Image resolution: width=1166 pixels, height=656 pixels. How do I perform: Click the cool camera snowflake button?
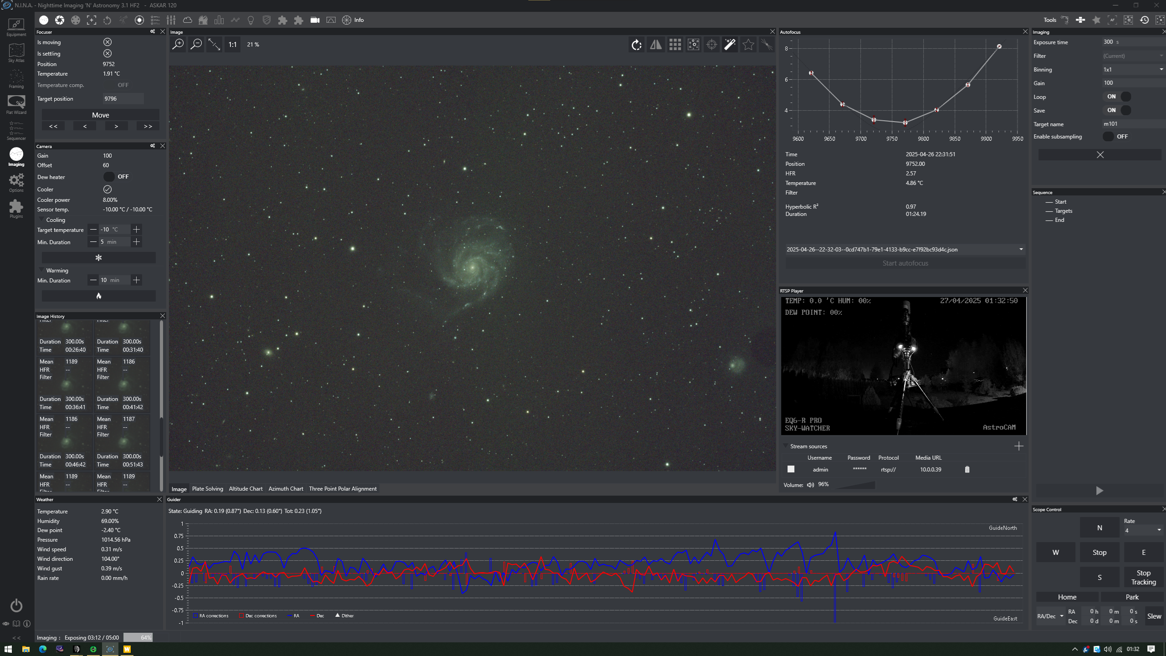(98, 258)
